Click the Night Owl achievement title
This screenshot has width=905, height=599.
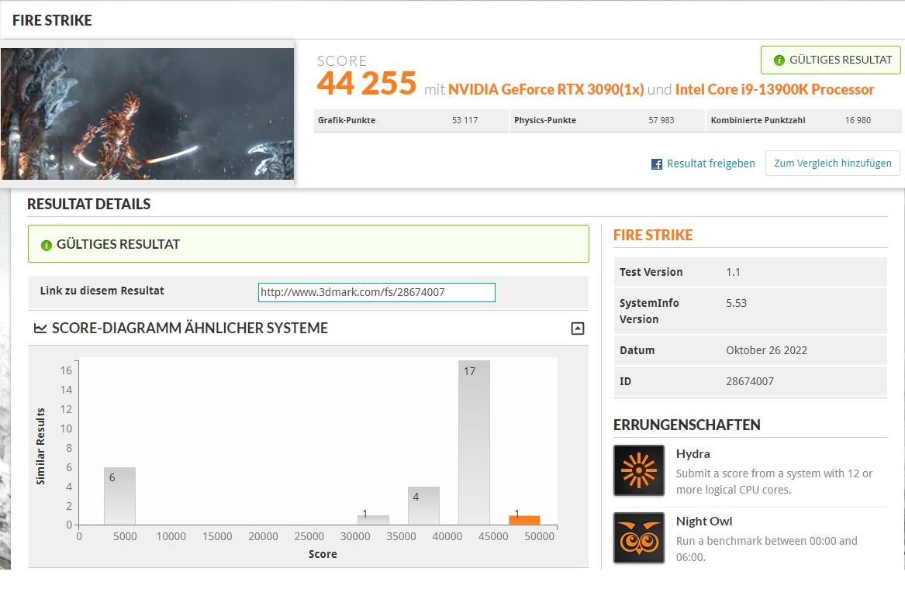pyautogui.click(x=704, y=522)
